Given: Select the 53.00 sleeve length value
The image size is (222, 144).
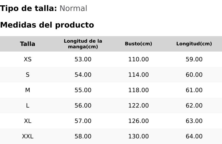Looking at the screenshot, I should pyautogui.click(x=83, y=60).
